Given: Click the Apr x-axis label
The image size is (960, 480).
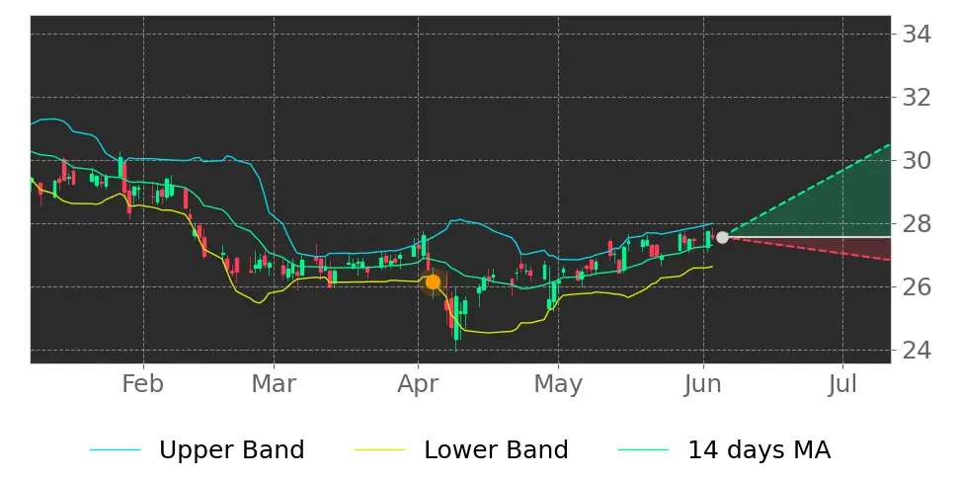Looking at the screenshot, I should [418, 385].
